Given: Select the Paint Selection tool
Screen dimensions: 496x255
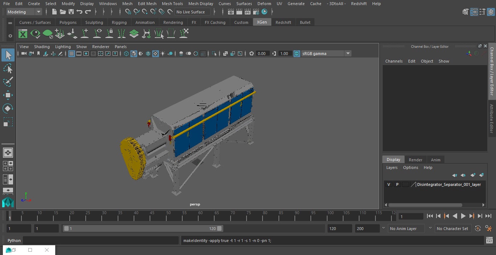Looking at the screenshot, I should click(x=8, y=82).
